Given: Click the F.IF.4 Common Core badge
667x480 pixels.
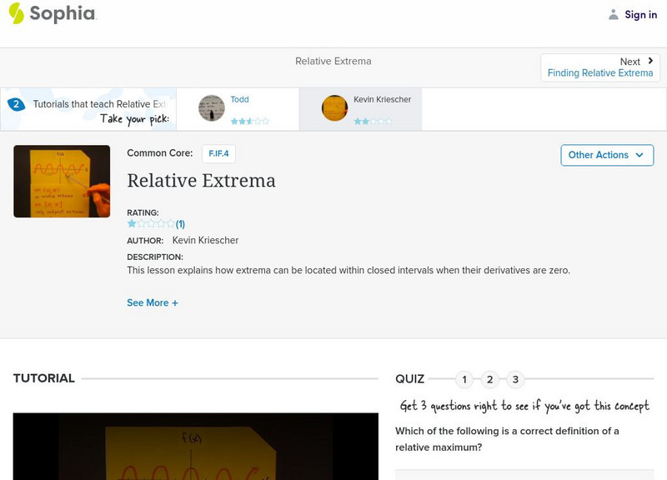Looking at the screenshot, I should (x=218, y=153).
